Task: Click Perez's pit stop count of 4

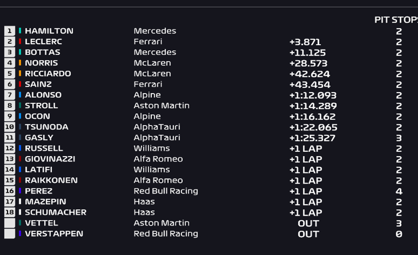Action: point(399,191)
